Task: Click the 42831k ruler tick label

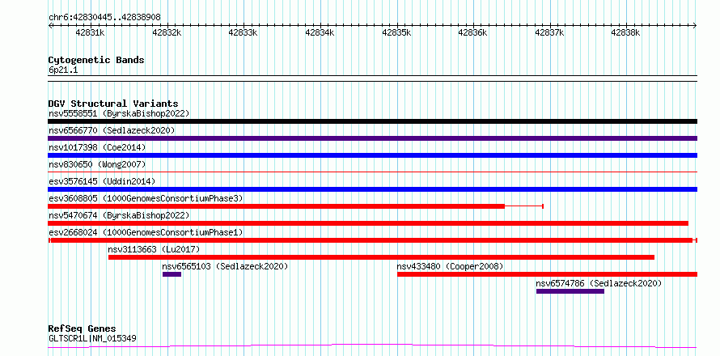Action: [x=91, y=32]
